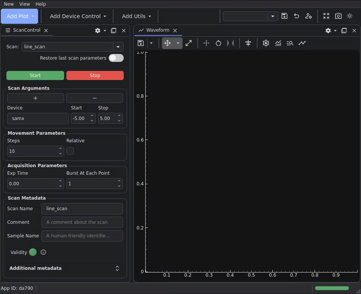Click the diagonal arrows auto-range icon
This screenshot has height=294, width=361.
189,43
